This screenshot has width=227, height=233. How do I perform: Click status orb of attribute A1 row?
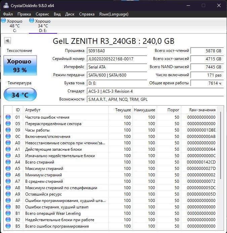[8, 149]
